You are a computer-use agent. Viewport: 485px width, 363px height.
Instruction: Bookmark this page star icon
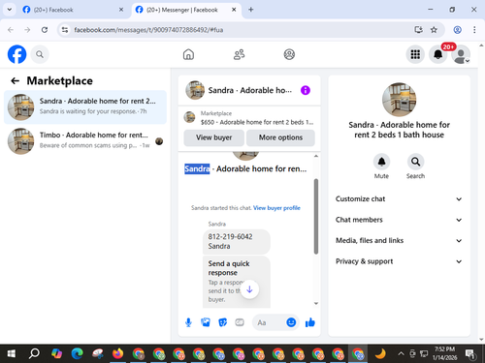(434, 30)
